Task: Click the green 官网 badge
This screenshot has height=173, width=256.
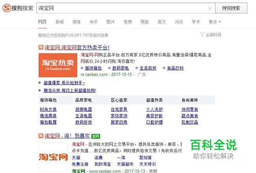Action: click(96, 136)
